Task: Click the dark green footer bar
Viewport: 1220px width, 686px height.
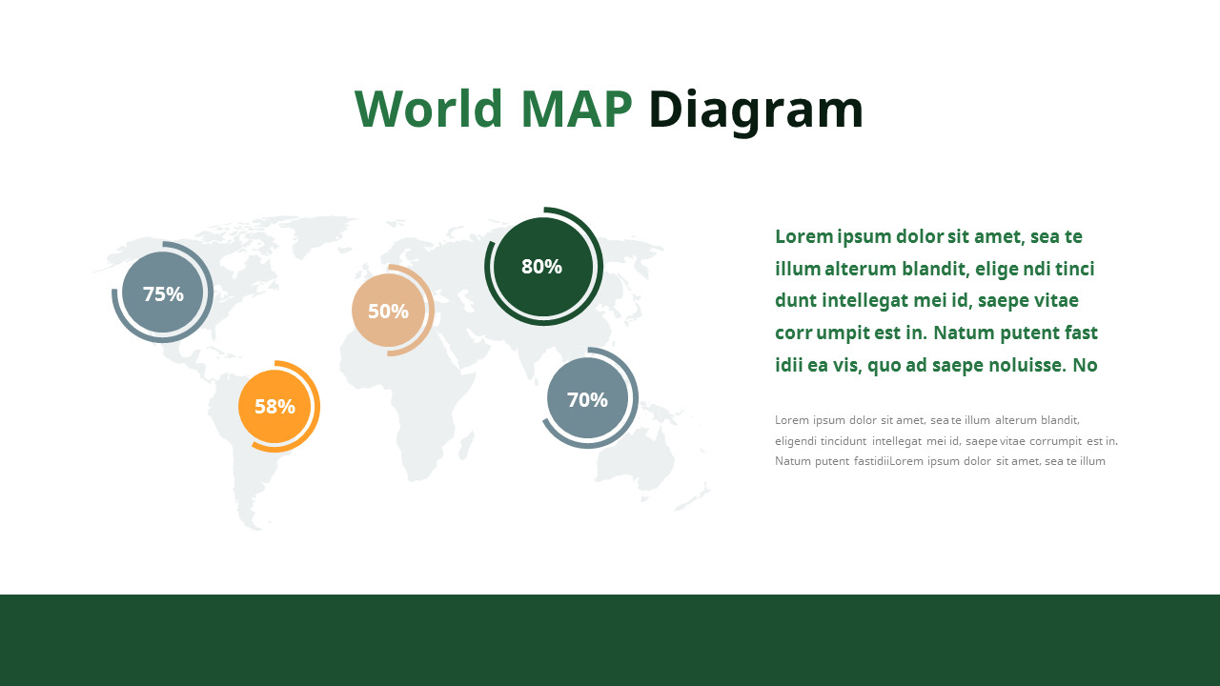Action: pos(610,640)
